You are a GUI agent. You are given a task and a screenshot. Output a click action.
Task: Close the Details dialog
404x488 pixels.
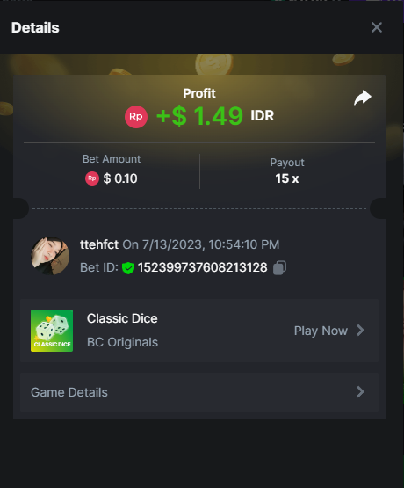[377, 27]
